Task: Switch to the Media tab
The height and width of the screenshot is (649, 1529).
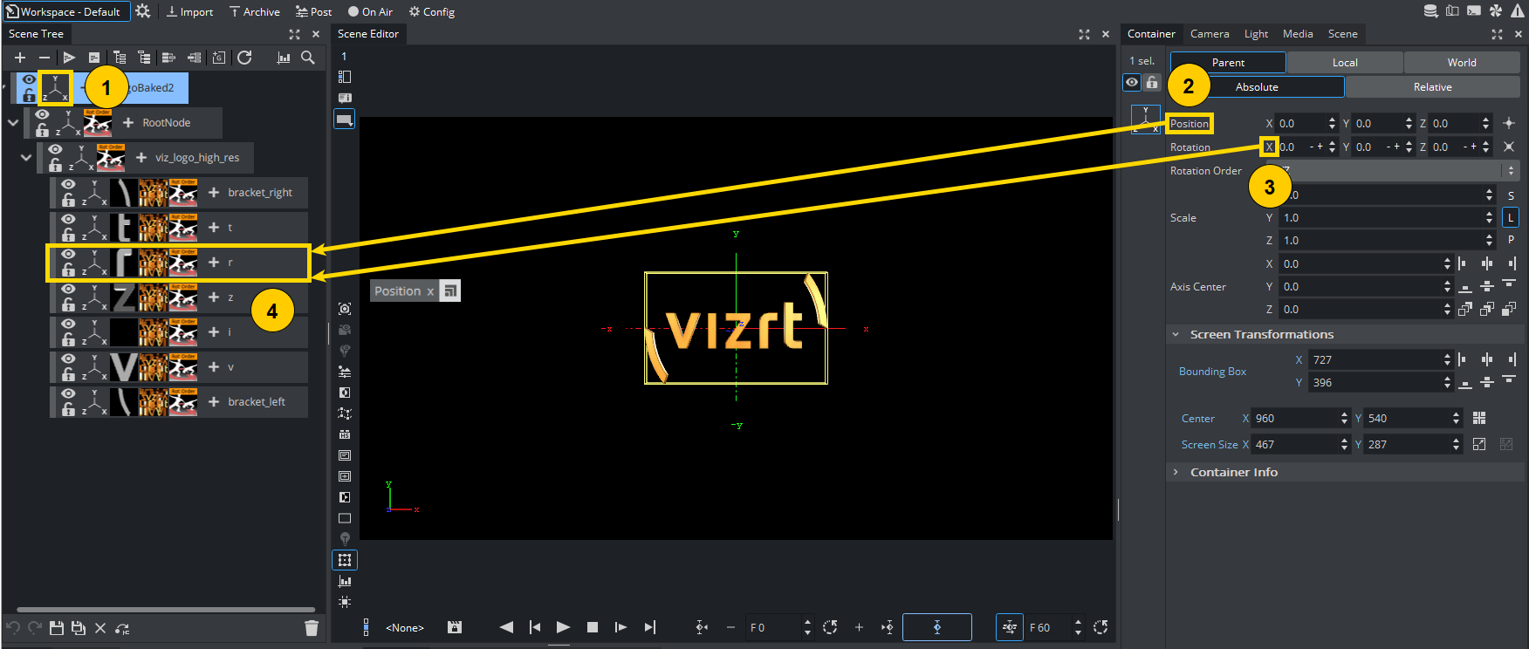Action: [x=1298, y=34]
